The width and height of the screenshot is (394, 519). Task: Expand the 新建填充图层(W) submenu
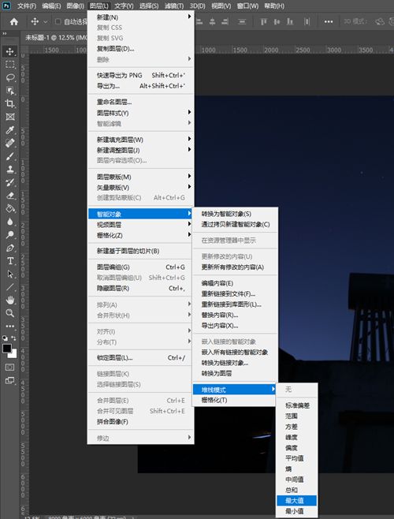pos(141,140)
